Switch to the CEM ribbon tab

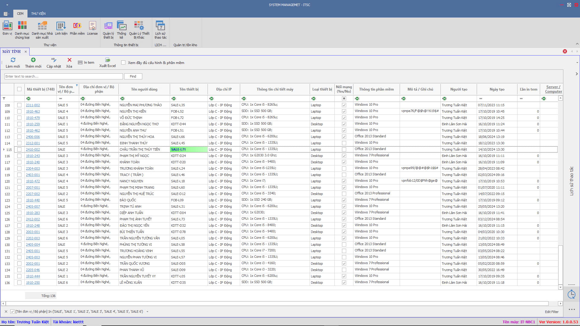point(20,14)
